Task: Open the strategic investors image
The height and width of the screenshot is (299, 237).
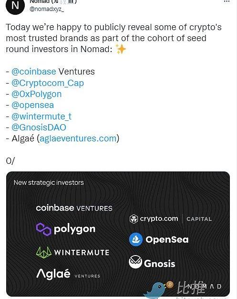Action: pyautogui.click(x=118, y=234)
